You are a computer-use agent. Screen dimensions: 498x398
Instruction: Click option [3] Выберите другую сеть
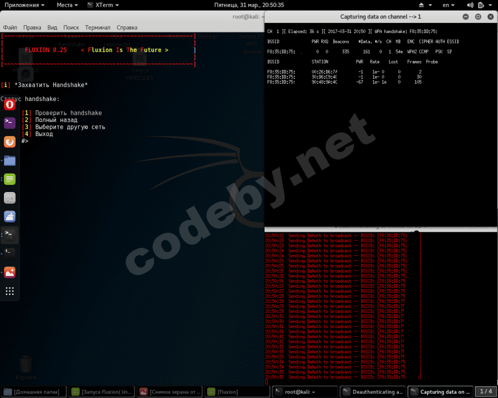point(64,127)
